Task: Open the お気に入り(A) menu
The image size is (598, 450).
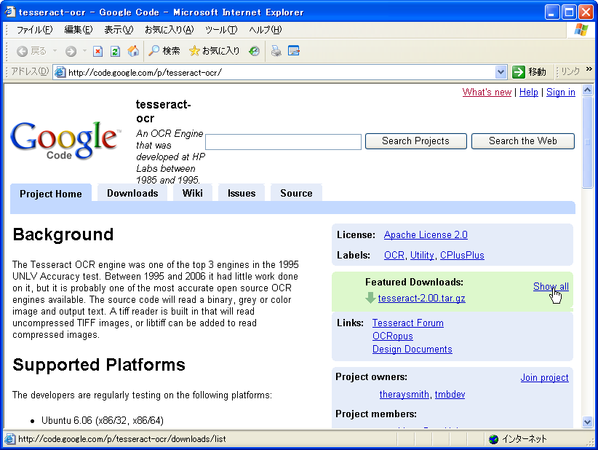Action: pos(170,30)
